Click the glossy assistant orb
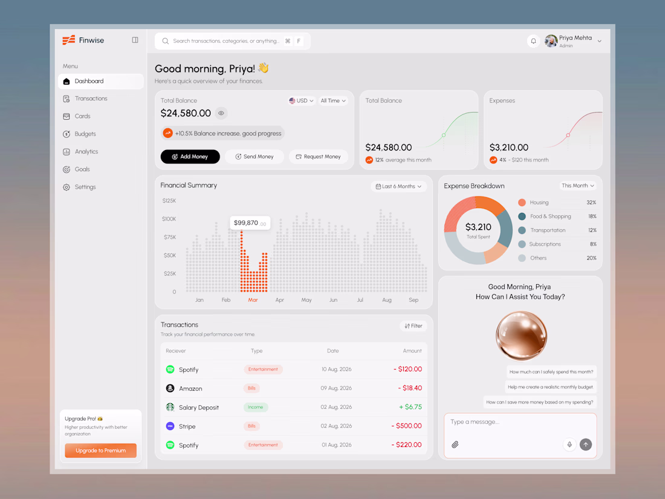The height and width of the screenshot is (499, 665). [x=521, y=336]
